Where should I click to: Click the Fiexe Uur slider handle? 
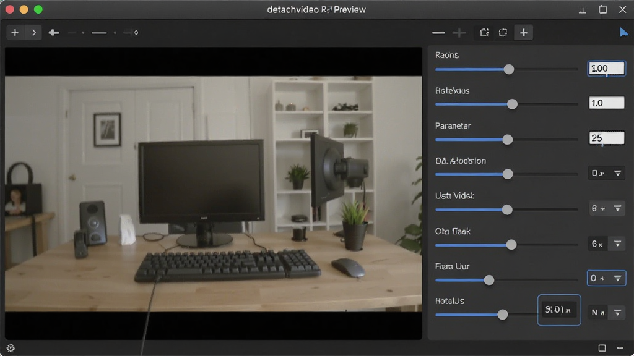489,280
